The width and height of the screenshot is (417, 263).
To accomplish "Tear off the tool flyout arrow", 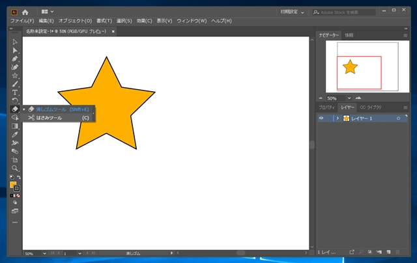I will tap(93, 113).
